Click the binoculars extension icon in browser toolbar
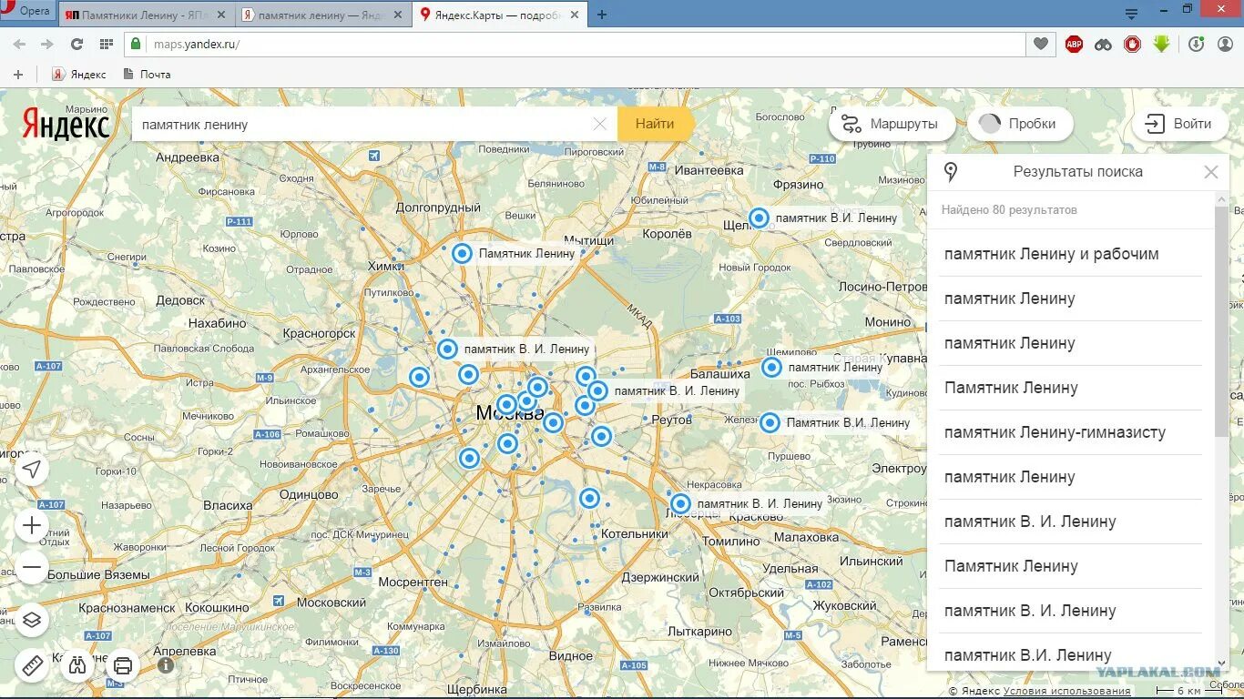Viewport: 1244px width, 699px height. coord(1103,44)
